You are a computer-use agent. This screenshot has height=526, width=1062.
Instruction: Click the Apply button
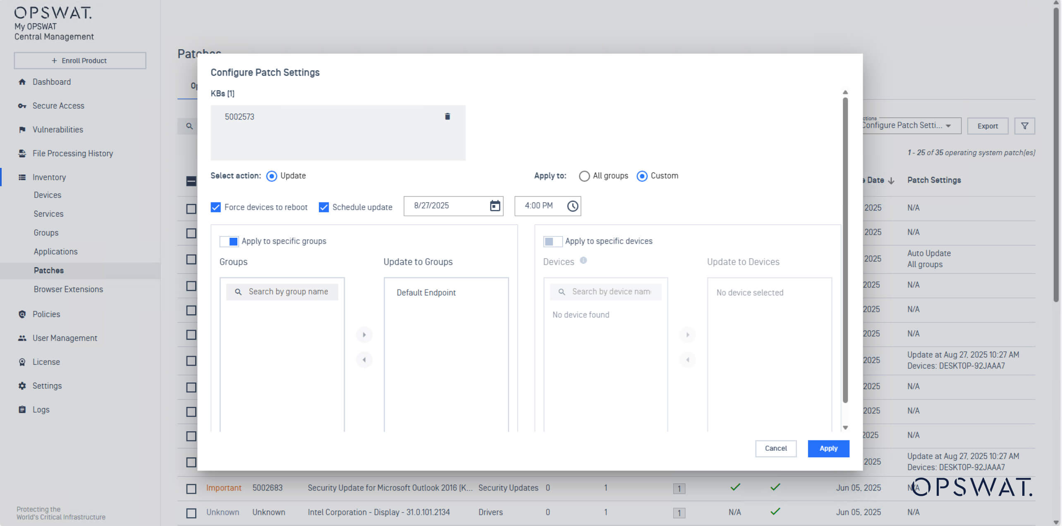pyautogui.click(x=828, y=448)
